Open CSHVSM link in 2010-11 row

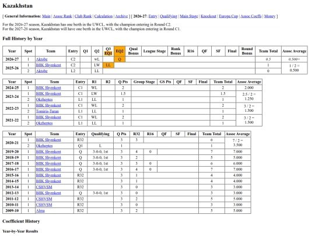click(x=44, y=205)
